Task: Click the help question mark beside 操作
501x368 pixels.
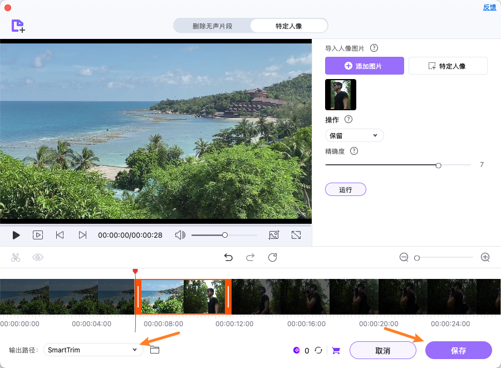Action: point(348,119)
